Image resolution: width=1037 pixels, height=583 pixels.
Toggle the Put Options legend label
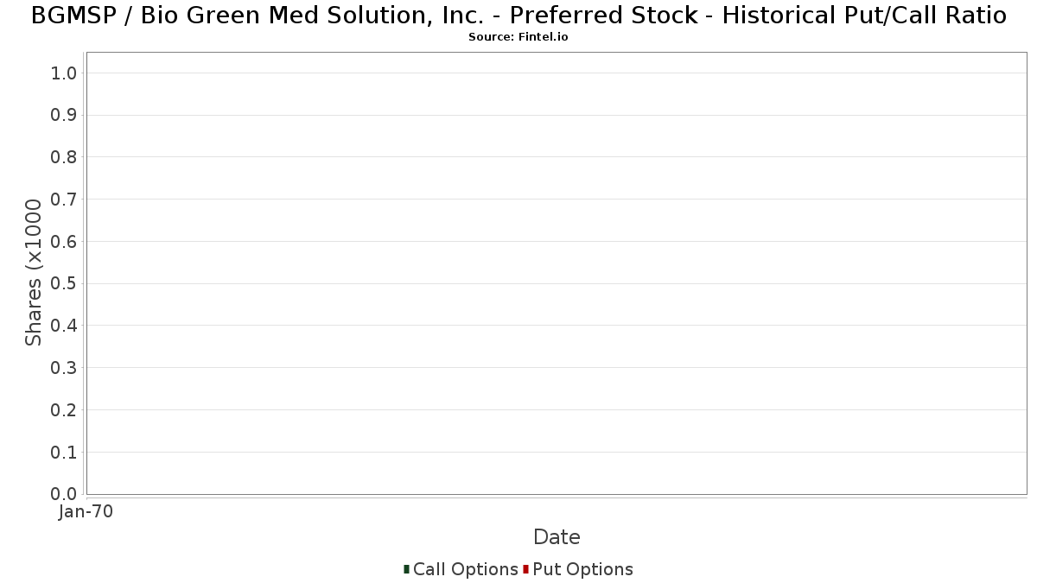[x=582, y=569]
